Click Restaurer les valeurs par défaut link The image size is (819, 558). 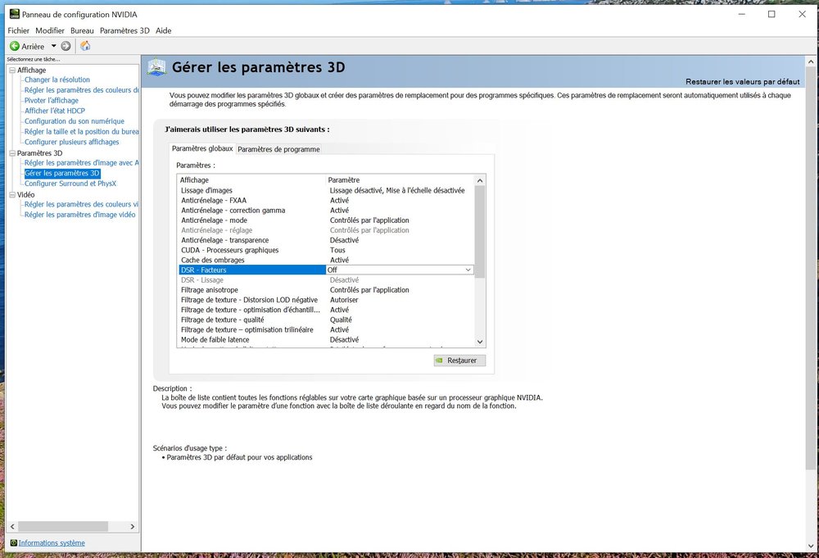(742, 81)
